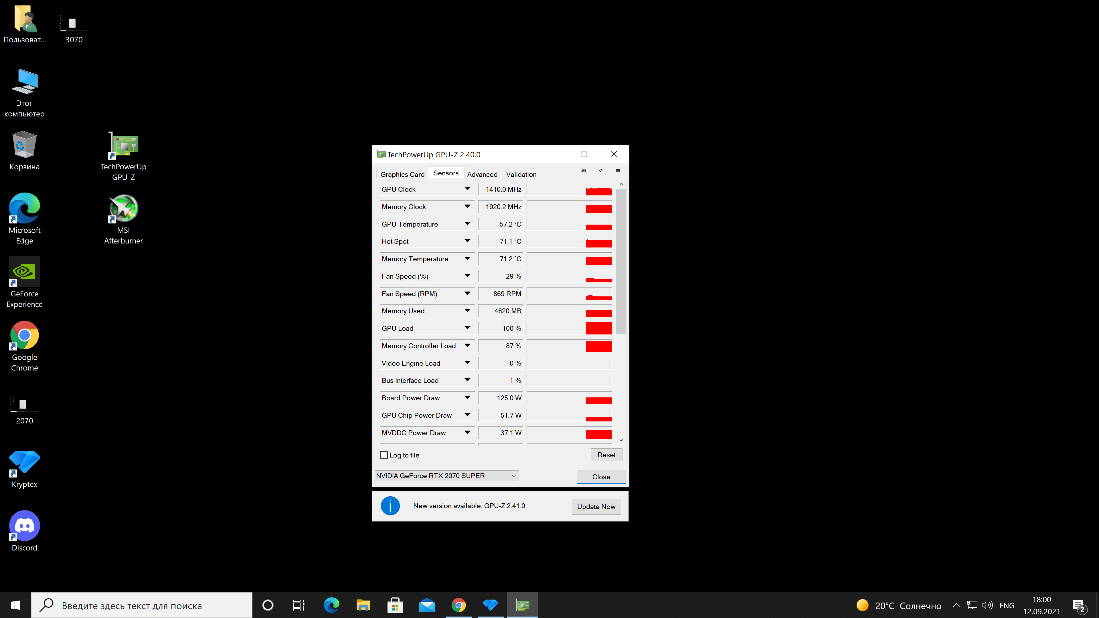The width and height of the screenshot is (1099, 618).
Task: Open the Recycle Bin (Корзина) icon
Action: coord(24,151)
